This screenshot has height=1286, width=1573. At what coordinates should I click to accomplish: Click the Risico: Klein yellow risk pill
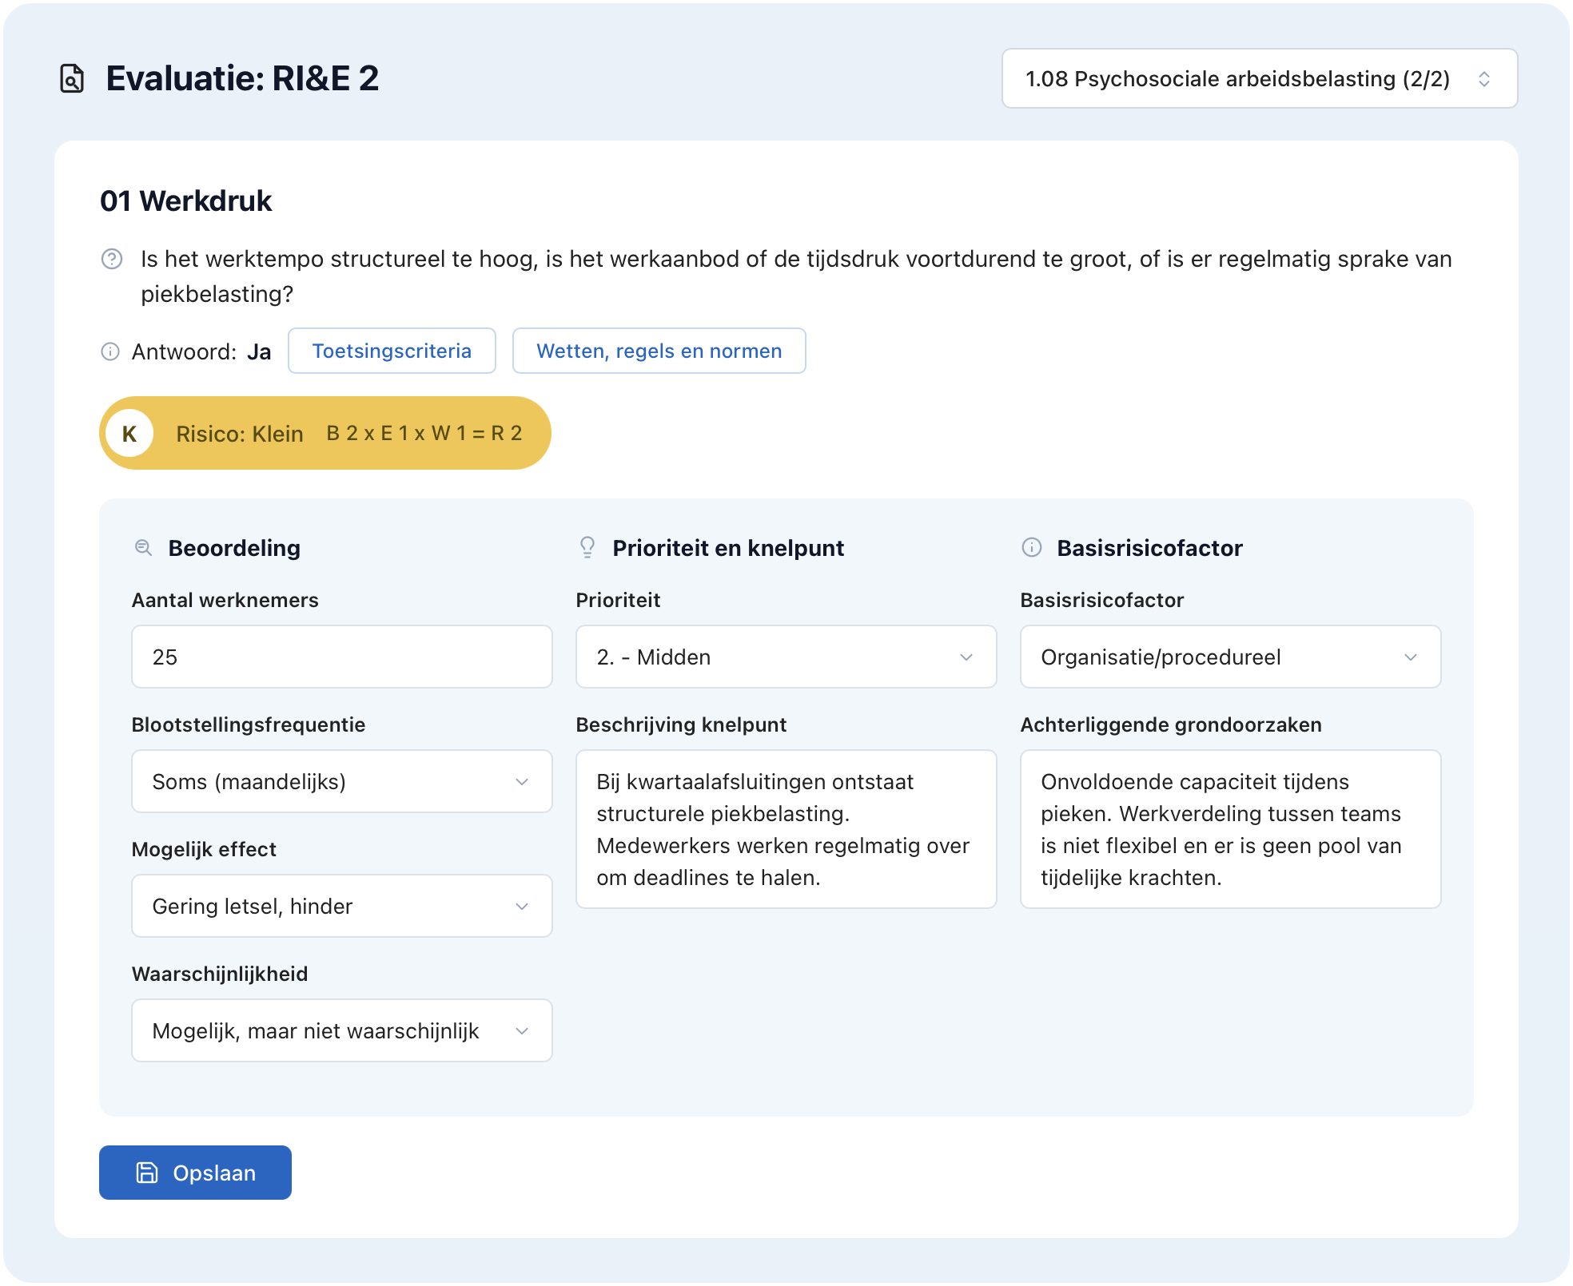pos(325,433)
